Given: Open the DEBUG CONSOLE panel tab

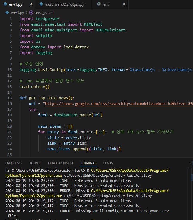Looking at the screenshot, I should [x=61, y=163].
